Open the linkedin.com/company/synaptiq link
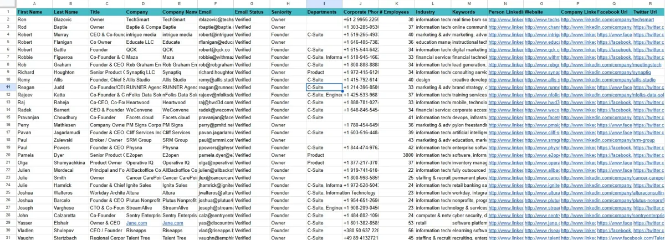 [x=606, y=73]
